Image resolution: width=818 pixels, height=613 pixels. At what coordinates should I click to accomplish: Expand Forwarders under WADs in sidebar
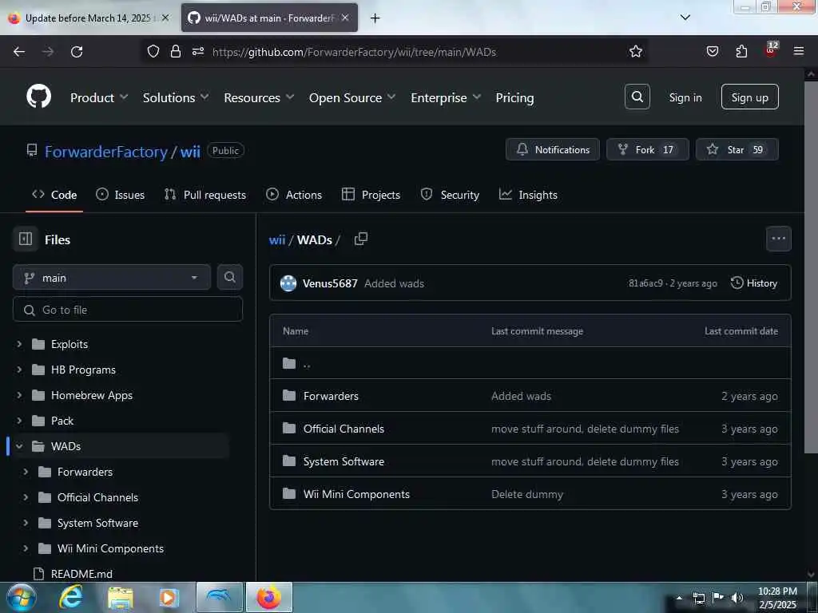[26, 472]
